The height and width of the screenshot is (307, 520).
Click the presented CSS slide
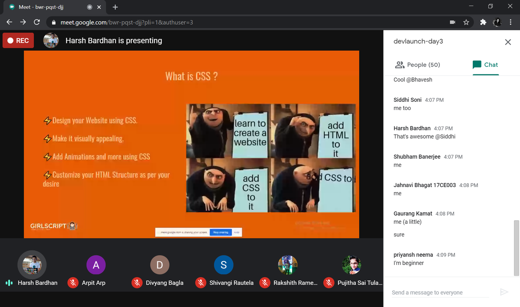[x=192, y=144]
